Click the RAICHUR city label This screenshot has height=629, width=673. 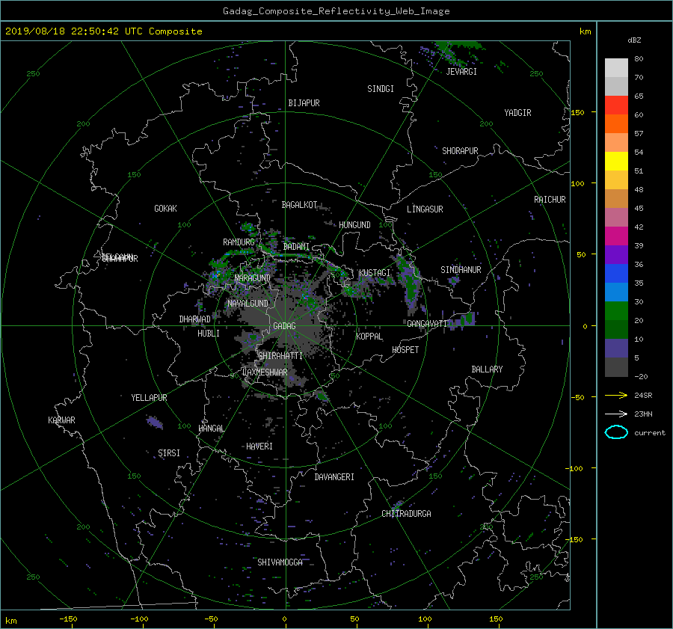[x=550, y=200]
